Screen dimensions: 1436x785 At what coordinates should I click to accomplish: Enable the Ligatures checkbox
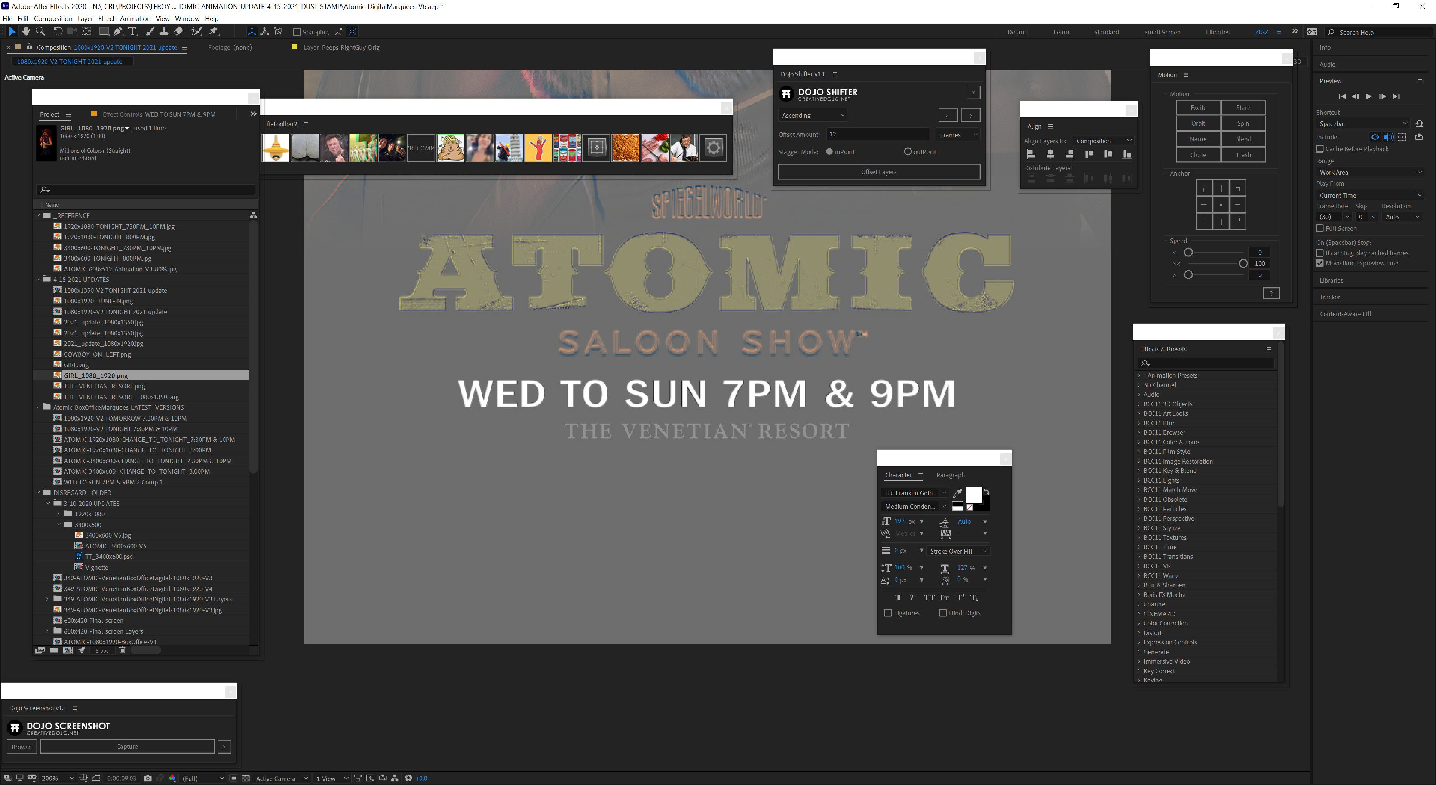pyautogui.click(x=888, y=613)
